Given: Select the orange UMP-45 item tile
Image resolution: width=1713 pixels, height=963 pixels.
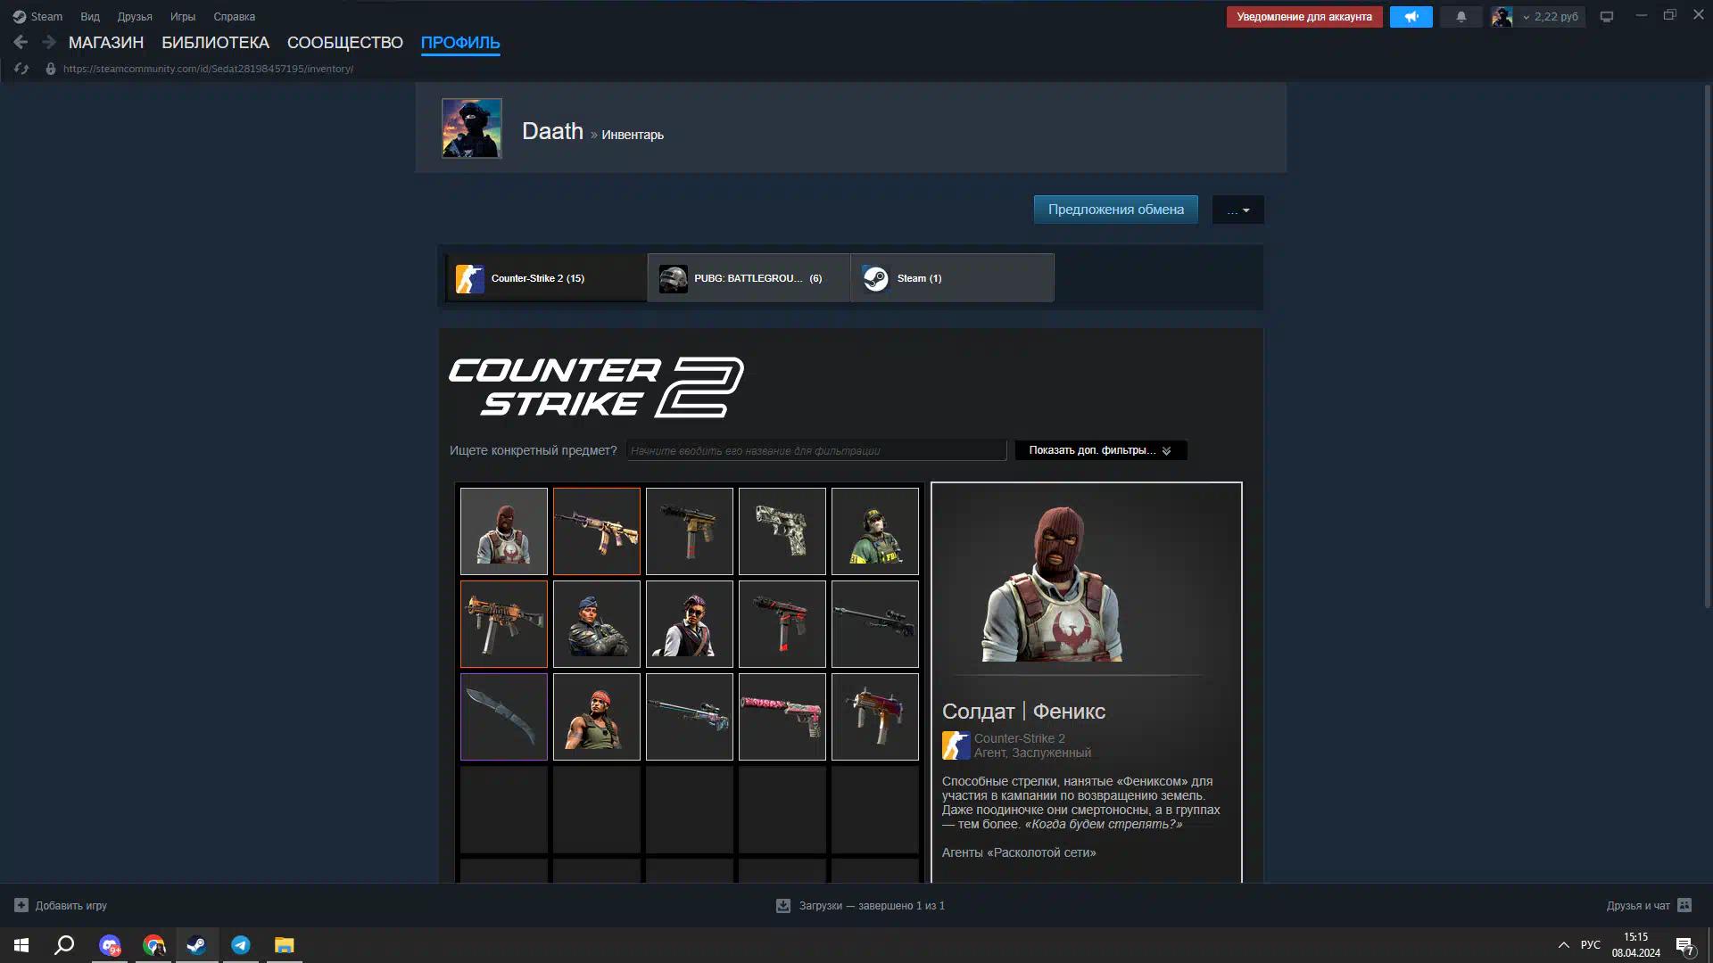Looking at the screenshot, I should coord(504,624).
